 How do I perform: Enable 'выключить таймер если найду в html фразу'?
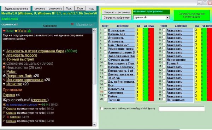click(x=102, y=108)
